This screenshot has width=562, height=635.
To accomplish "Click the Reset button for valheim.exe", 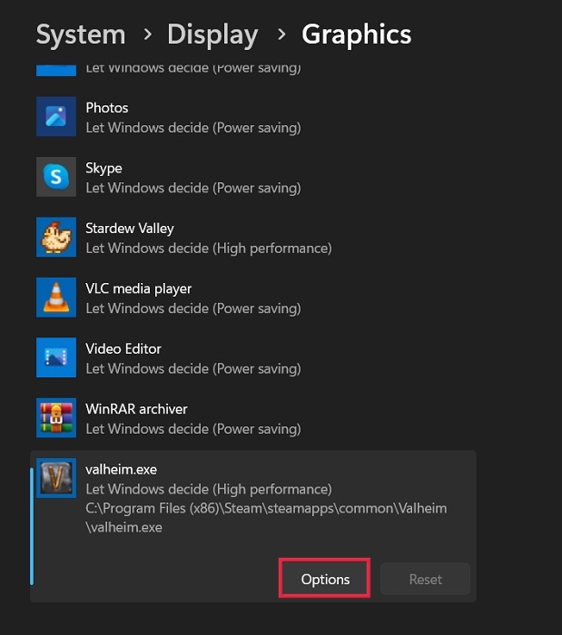I will coord(425,579).
